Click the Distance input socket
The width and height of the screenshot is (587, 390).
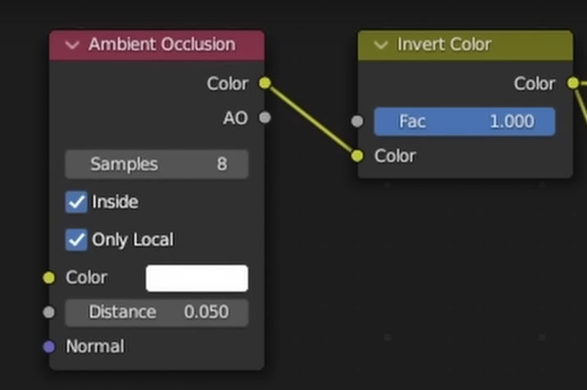49,312
